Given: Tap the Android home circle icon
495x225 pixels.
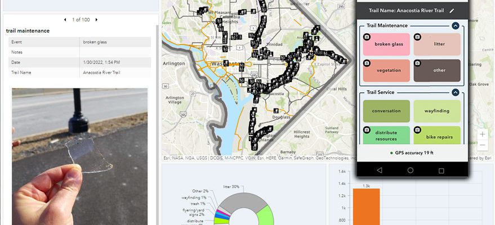Looking at the screenshot, I should [411, 170].
